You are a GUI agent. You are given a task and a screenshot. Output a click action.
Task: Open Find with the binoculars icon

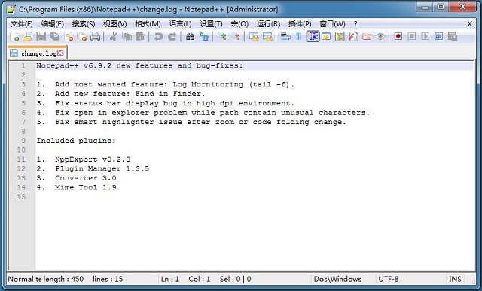point(191,37)
